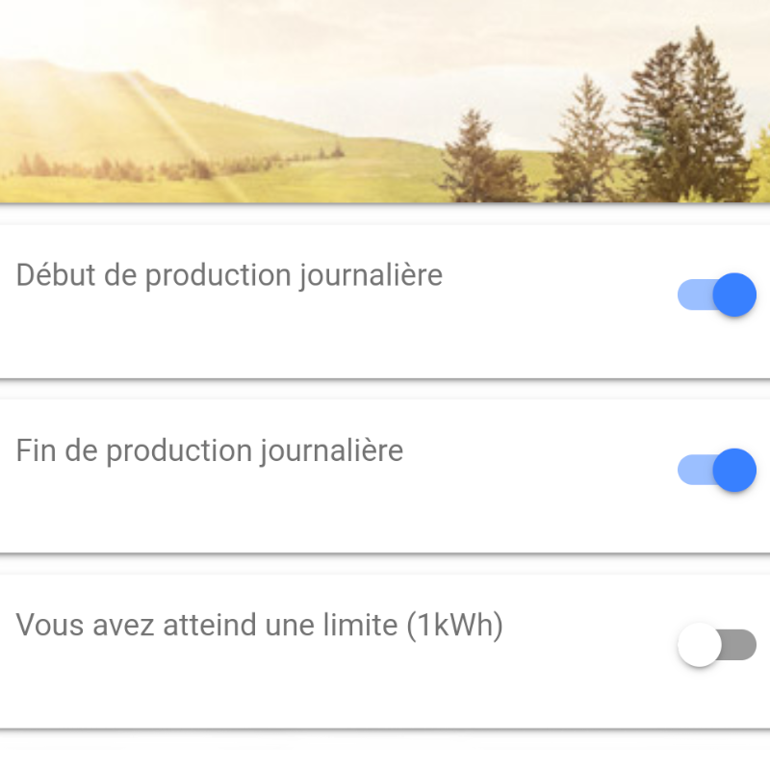Image resolution: width=770 pixels, height=770 pixels.
Task: Tap the blue knob of the Fin toggle
Action: coord(734,470)
